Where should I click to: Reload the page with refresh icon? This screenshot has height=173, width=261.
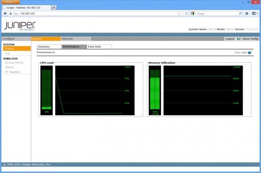186,13
